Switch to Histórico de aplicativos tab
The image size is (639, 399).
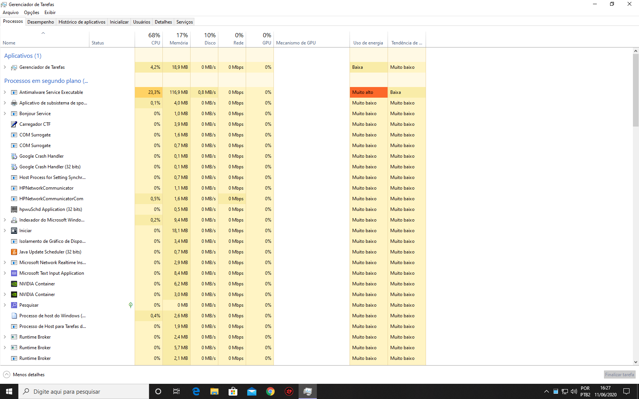pyautogui.click(x=82, y=22)
